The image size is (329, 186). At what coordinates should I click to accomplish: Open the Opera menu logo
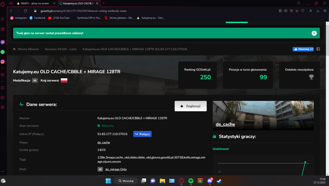(x=3, y=4)
